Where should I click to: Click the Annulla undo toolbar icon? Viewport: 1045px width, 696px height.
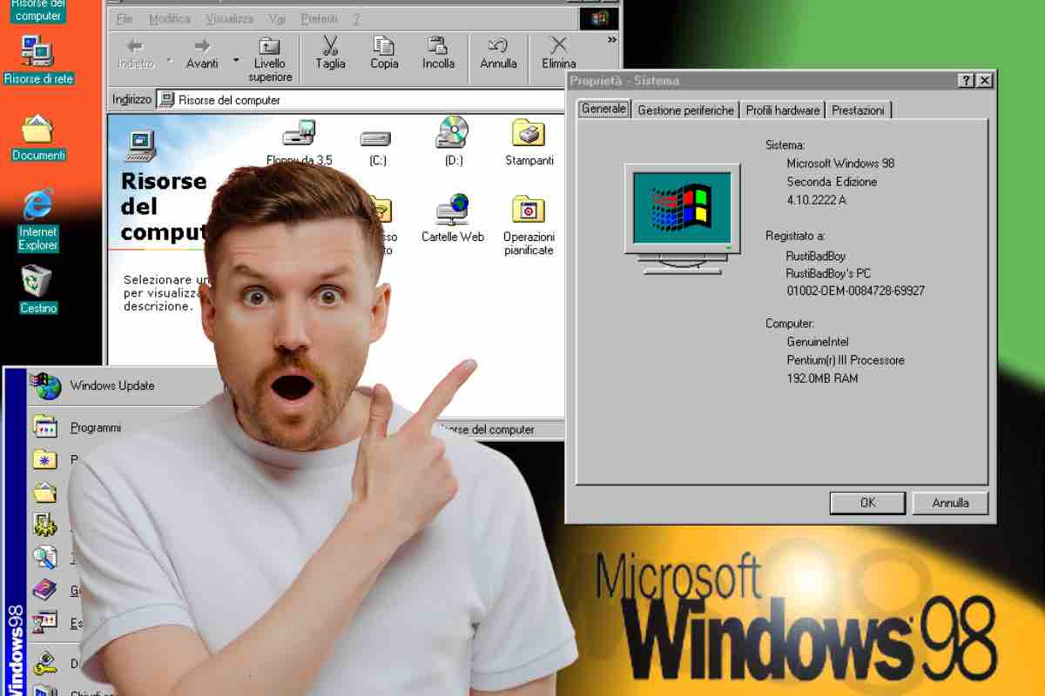[x=498, y=52]
